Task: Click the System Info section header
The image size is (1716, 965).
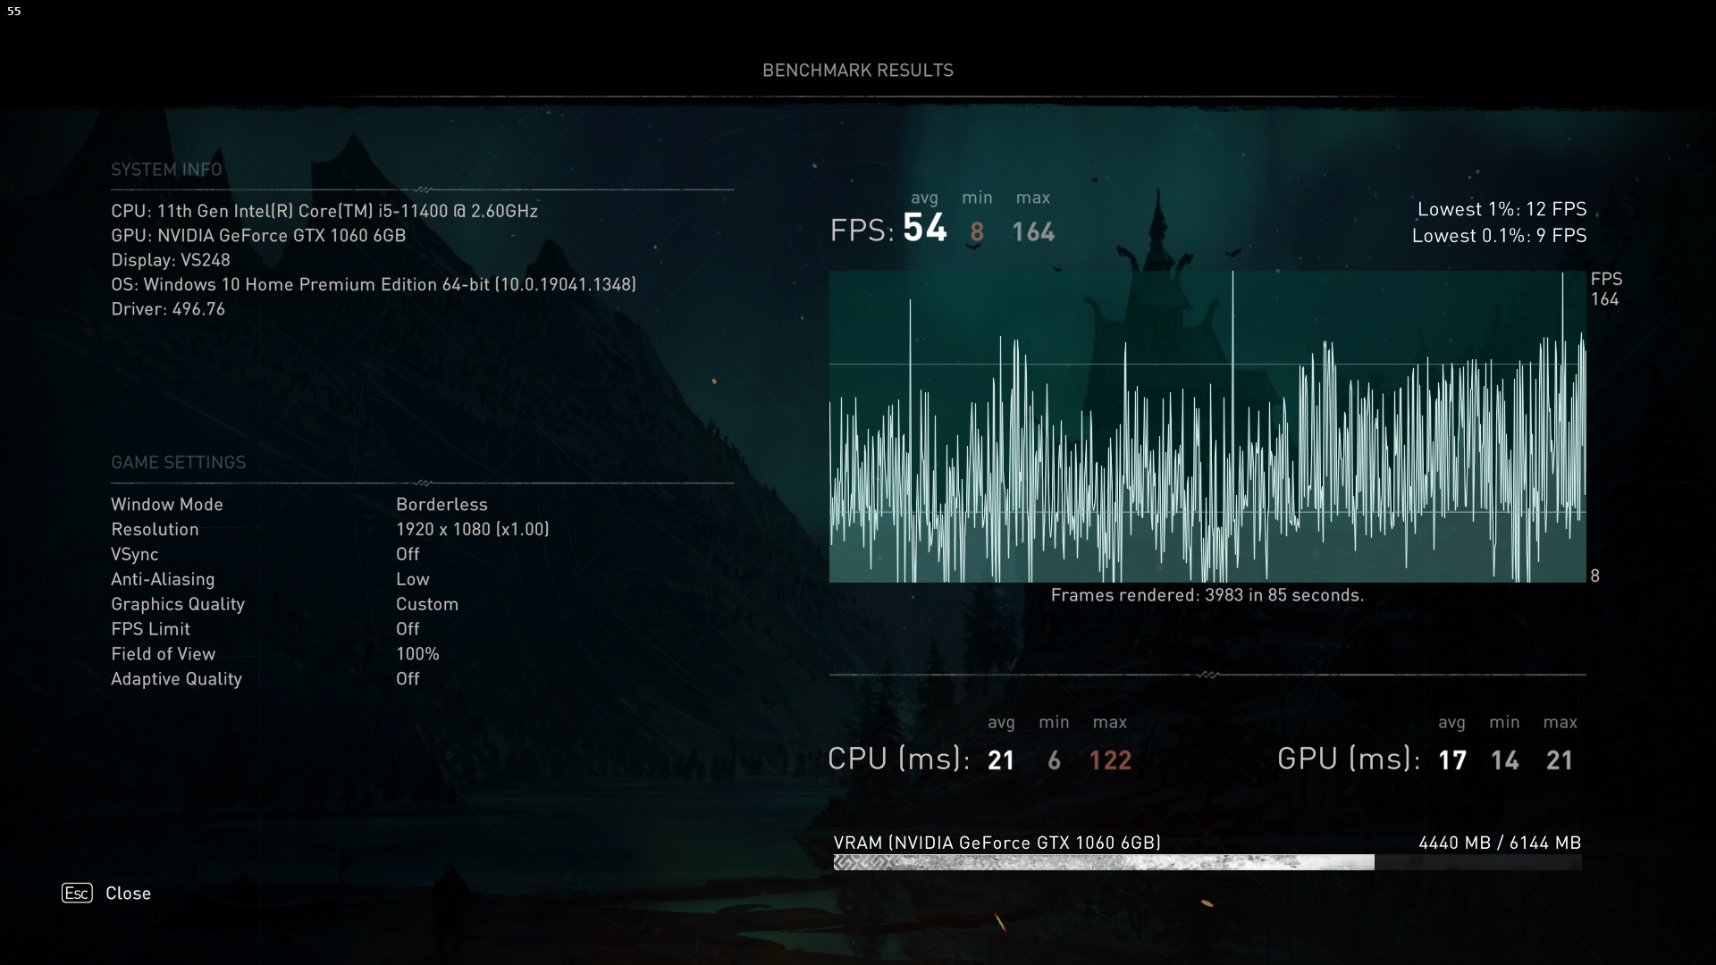Action: coord(166,170)
